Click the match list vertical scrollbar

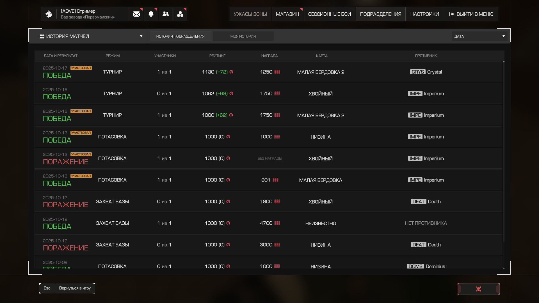click(x=504, y=151)
